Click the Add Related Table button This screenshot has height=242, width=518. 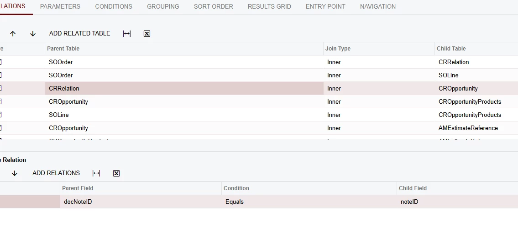(x=79, y=33)
